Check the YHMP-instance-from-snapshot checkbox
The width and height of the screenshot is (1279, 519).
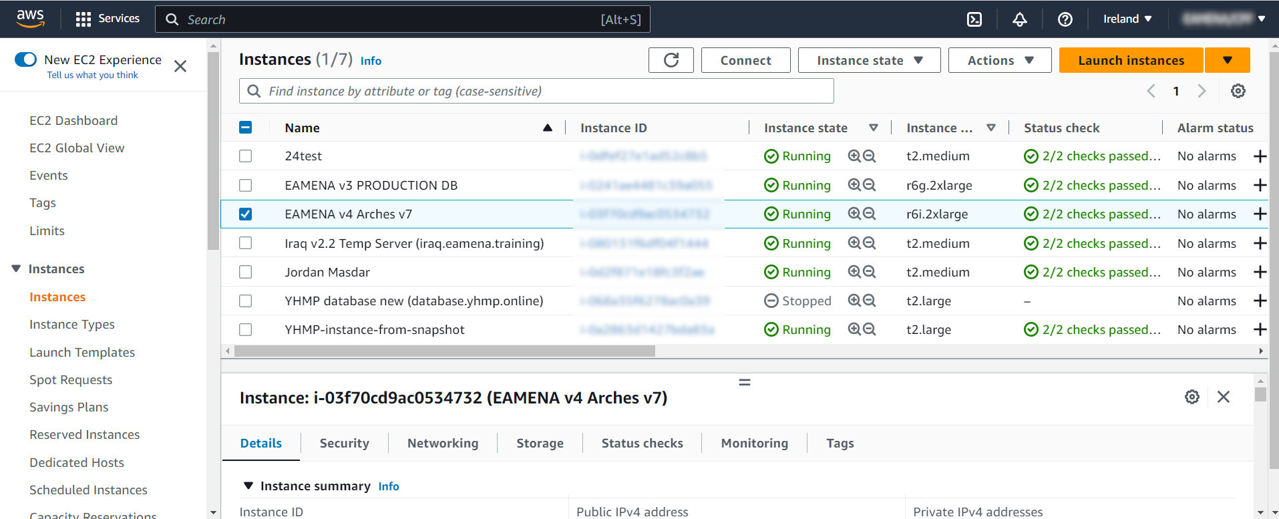point(246,329)
